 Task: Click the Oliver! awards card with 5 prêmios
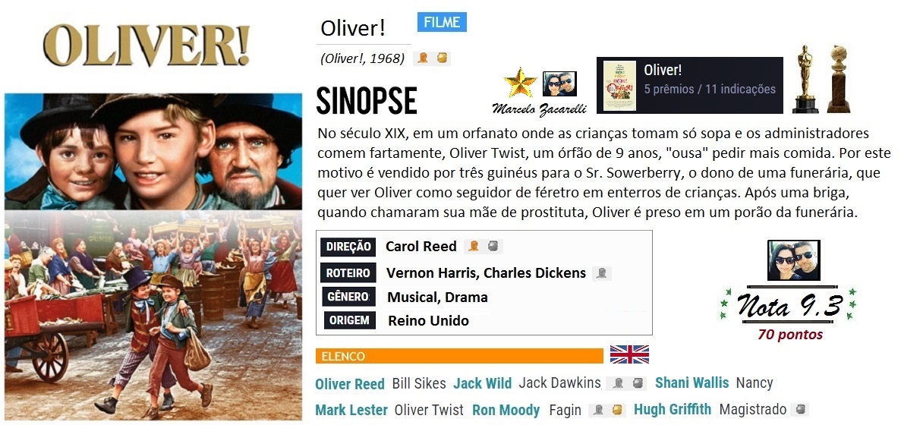(x=689, y=85)
